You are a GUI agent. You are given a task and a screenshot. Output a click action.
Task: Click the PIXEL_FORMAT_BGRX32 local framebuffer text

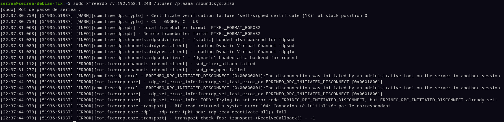236,28
